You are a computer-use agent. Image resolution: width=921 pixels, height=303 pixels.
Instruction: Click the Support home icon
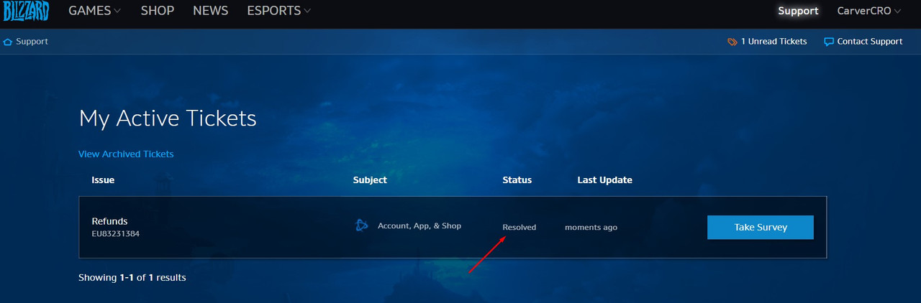tap(8, 42)
